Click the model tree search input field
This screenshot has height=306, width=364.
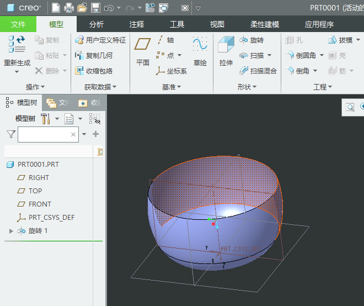point(44,134)
